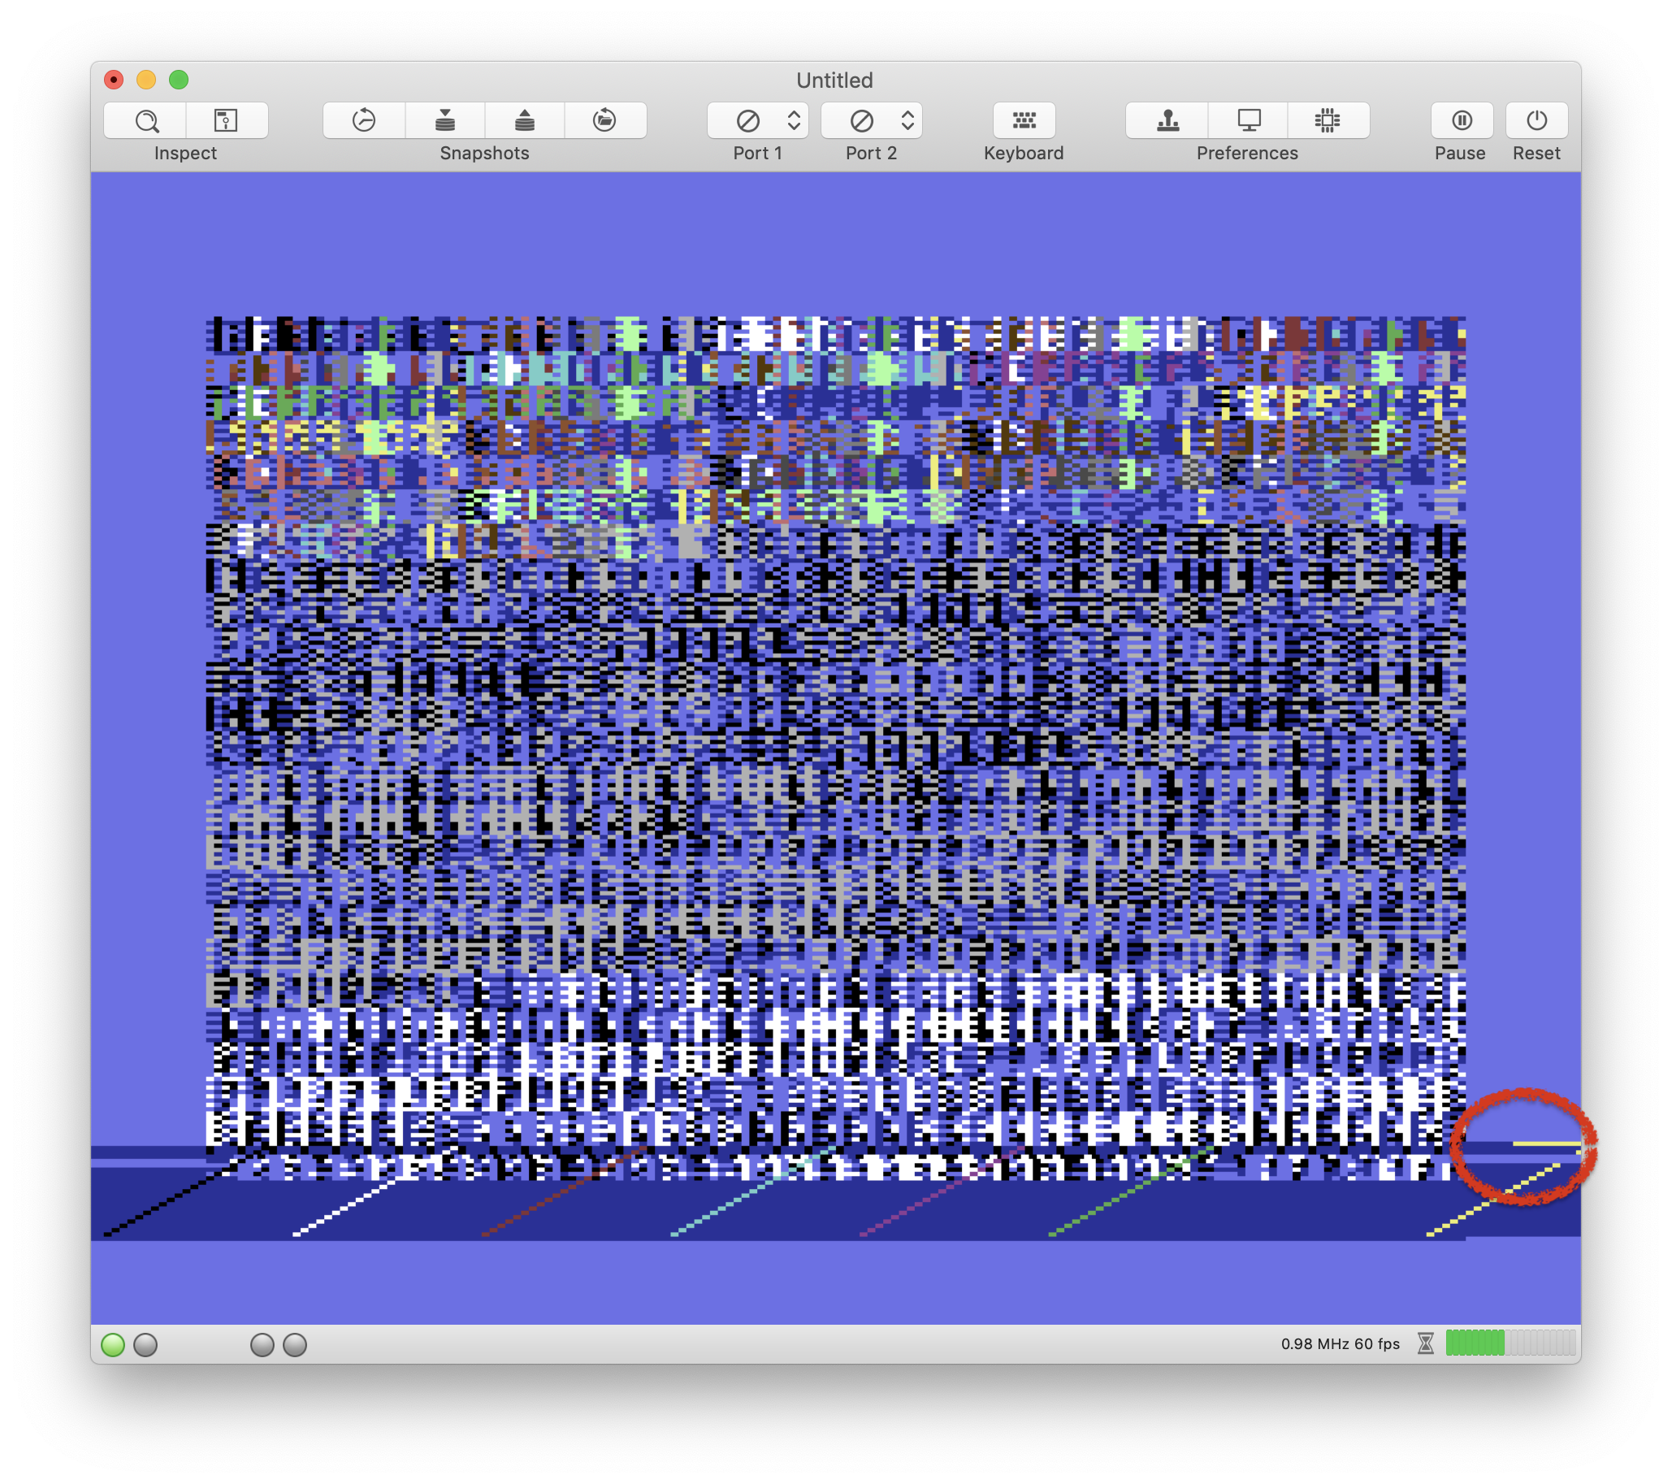Screen dimensions: 1672x1484
Task: Zoom the window with the green button
Action: (x=179, y=80)
